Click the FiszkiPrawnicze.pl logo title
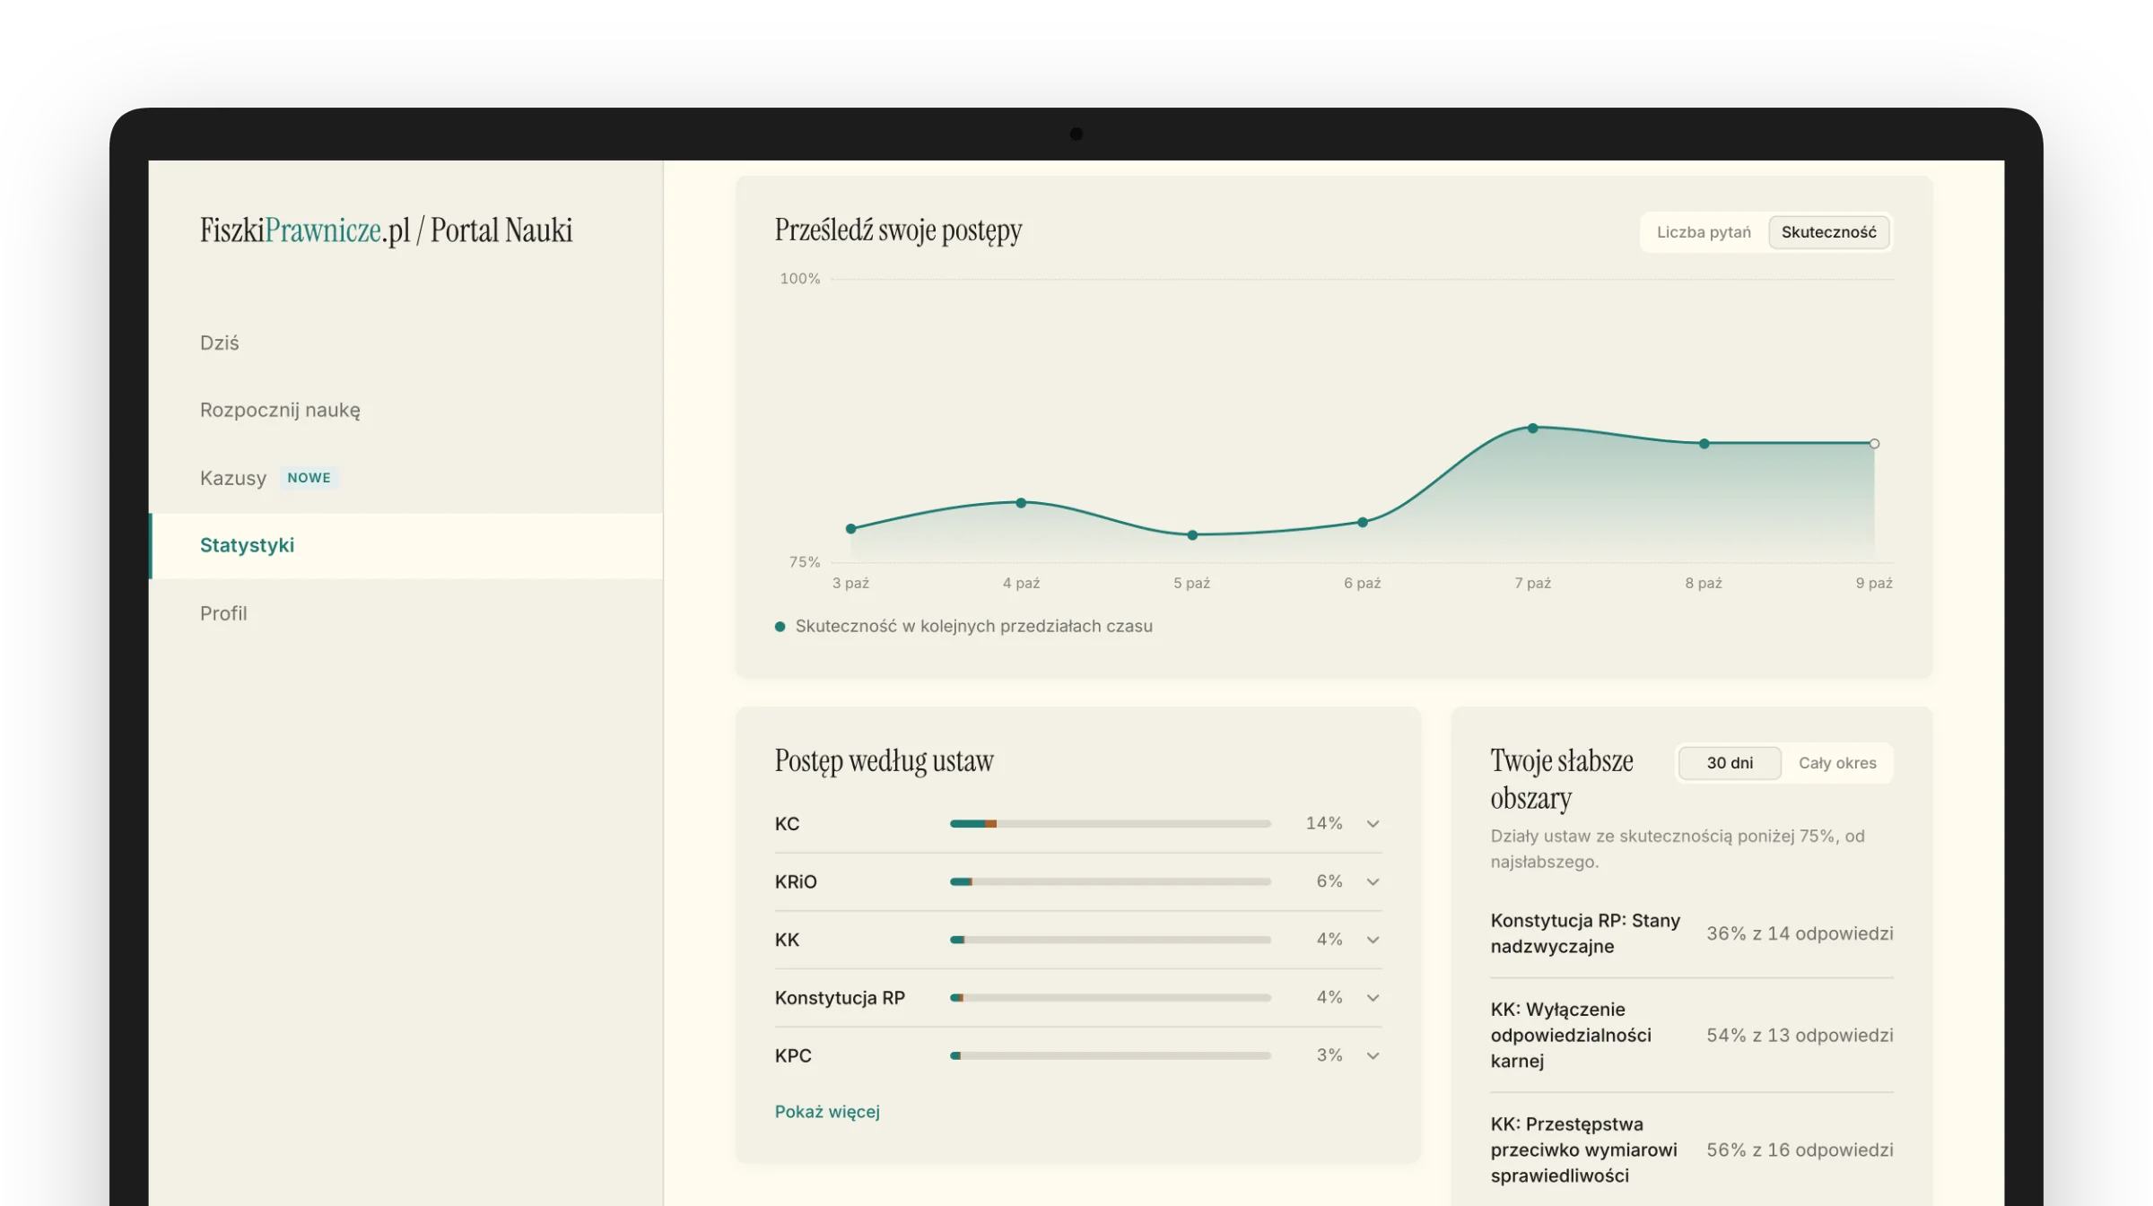The width and height of the screenshot is (2153, 1206). (x=386, y=230)
